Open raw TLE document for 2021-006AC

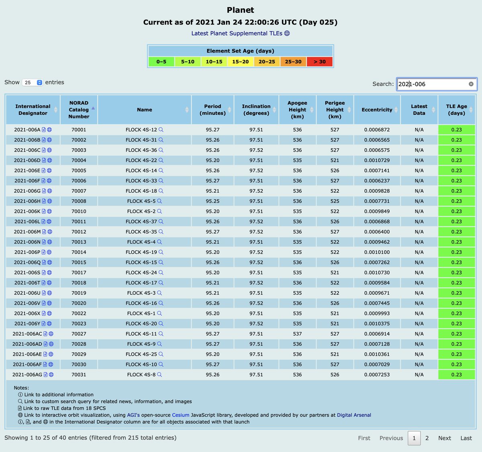pyautogui.click(x=45, y=334)
